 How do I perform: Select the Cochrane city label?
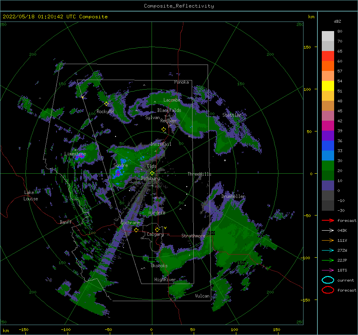(130, 223)
